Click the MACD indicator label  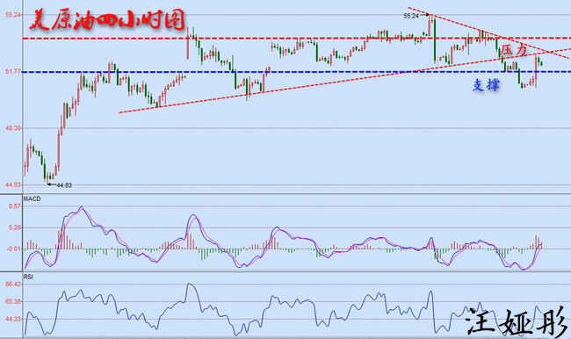coord(32,198)
